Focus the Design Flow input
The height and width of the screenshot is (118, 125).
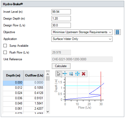61,25
